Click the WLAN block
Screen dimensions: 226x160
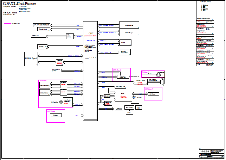(125, 42)
